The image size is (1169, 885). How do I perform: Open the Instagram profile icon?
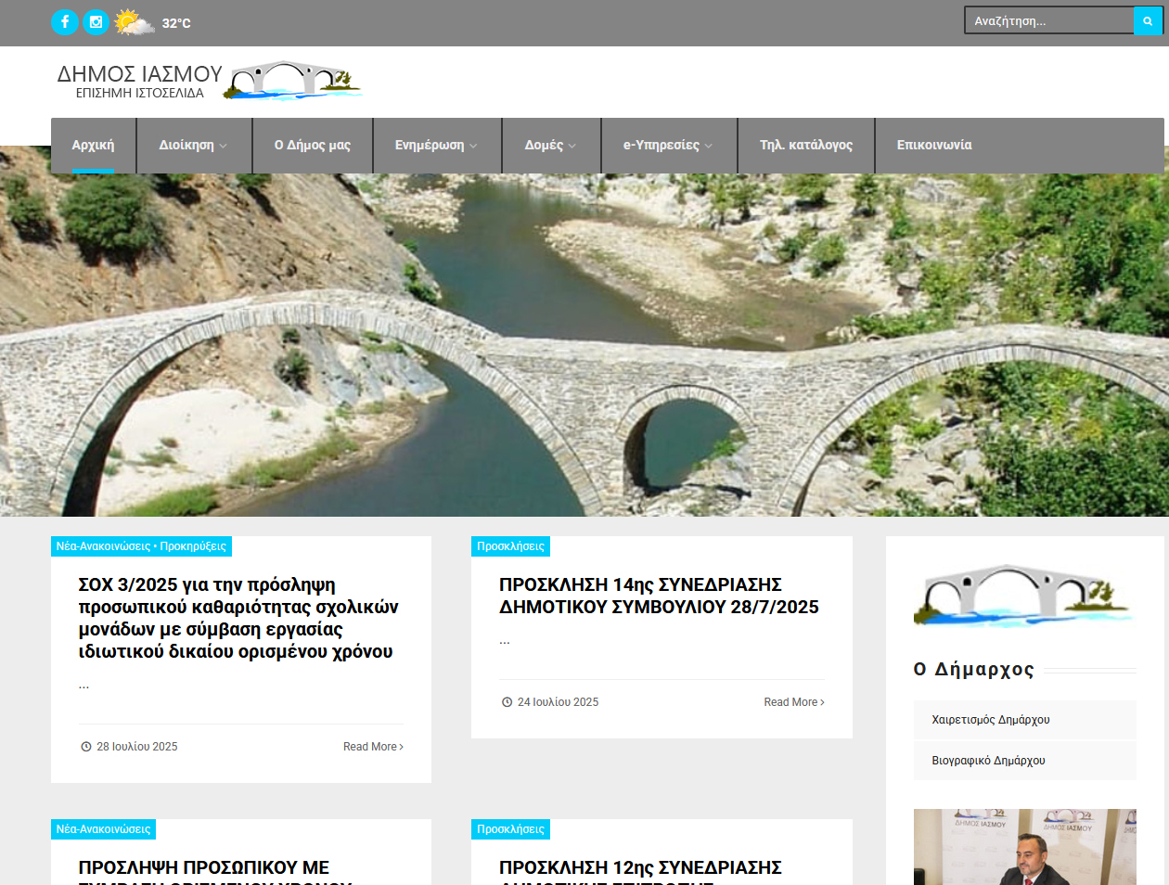pyautogui.click(x=96, y=22)
